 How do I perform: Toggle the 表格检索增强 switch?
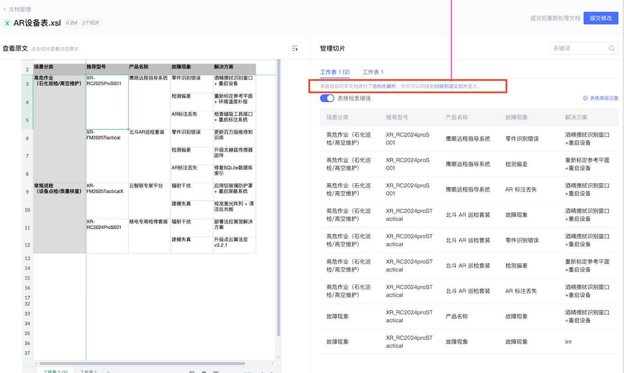(x=327, y=98)
